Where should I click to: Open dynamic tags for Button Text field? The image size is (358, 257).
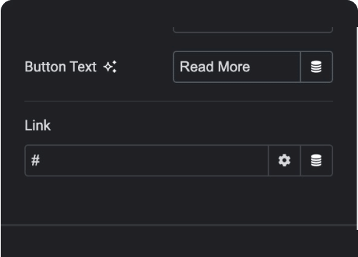click(317, 67)
